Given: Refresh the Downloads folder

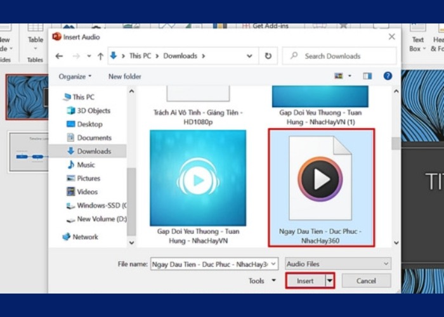Looking at the screenshot, I should 268,56.
